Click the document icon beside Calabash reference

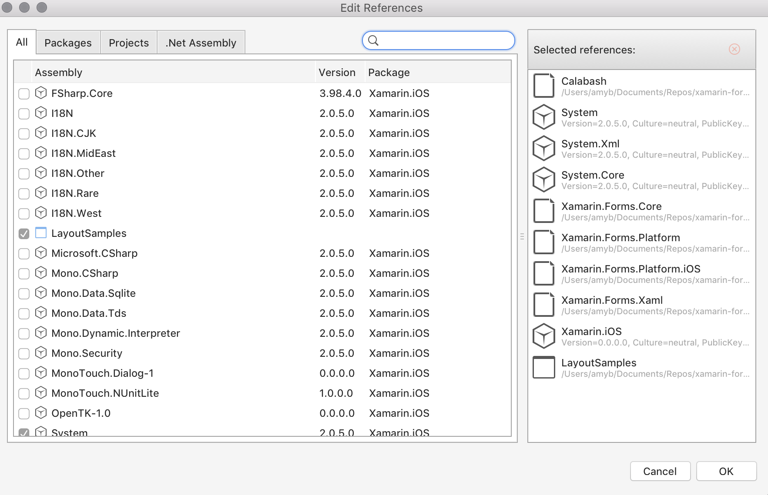543,85
